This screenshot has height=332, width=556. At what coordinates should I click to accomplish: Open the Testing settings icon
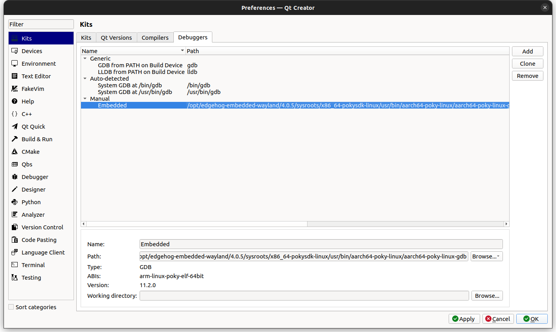[x=15, y=277]
